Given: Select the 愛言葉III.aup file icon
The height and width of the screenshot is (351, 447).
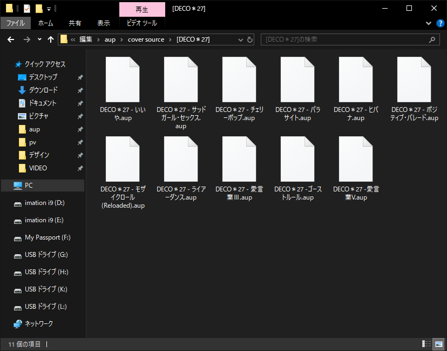Looking at the screenshot, I should [239, 159].
